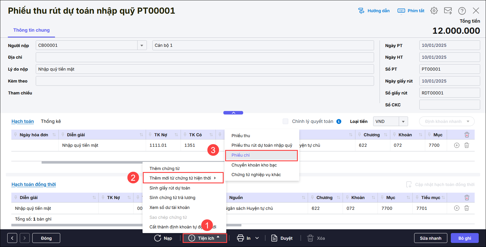The height and width of the screenshot is (247, 486).
Task: Go to the previous voucher arrow
Action: pyautogui.click(x=12, y=238)
